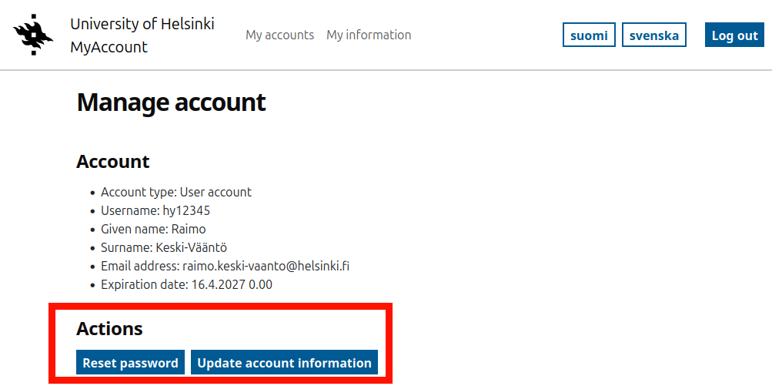772x386 pixels.
Task: Click the Expiration date 16.4.2027 entry
Action: click(x=186, y=284)
